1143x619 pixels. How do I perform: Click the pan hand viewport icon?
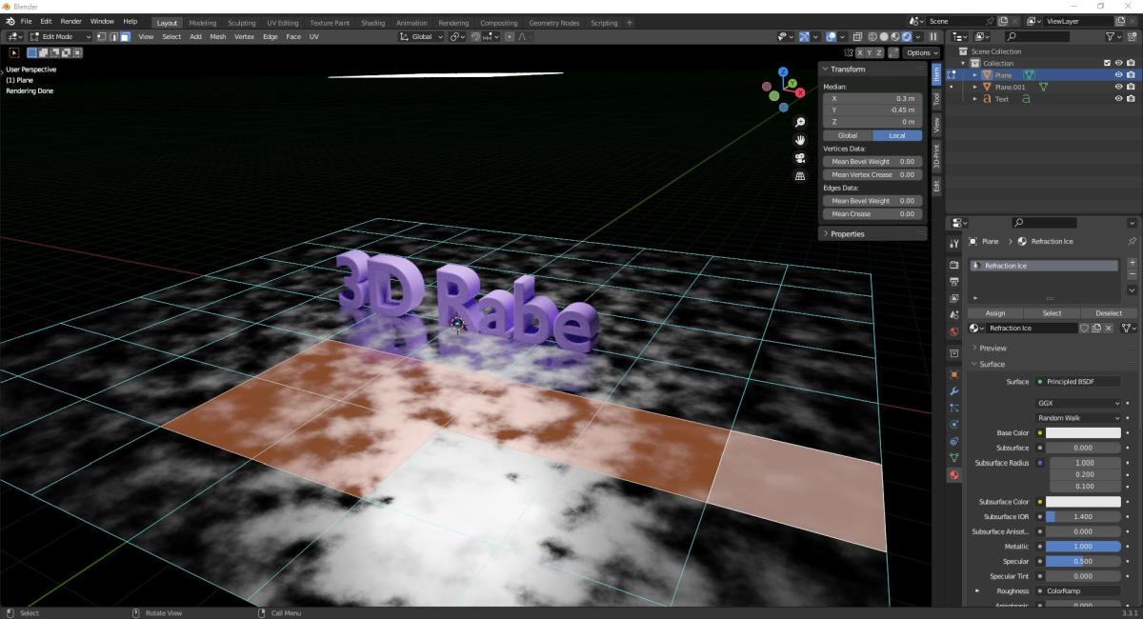(800, 140)
